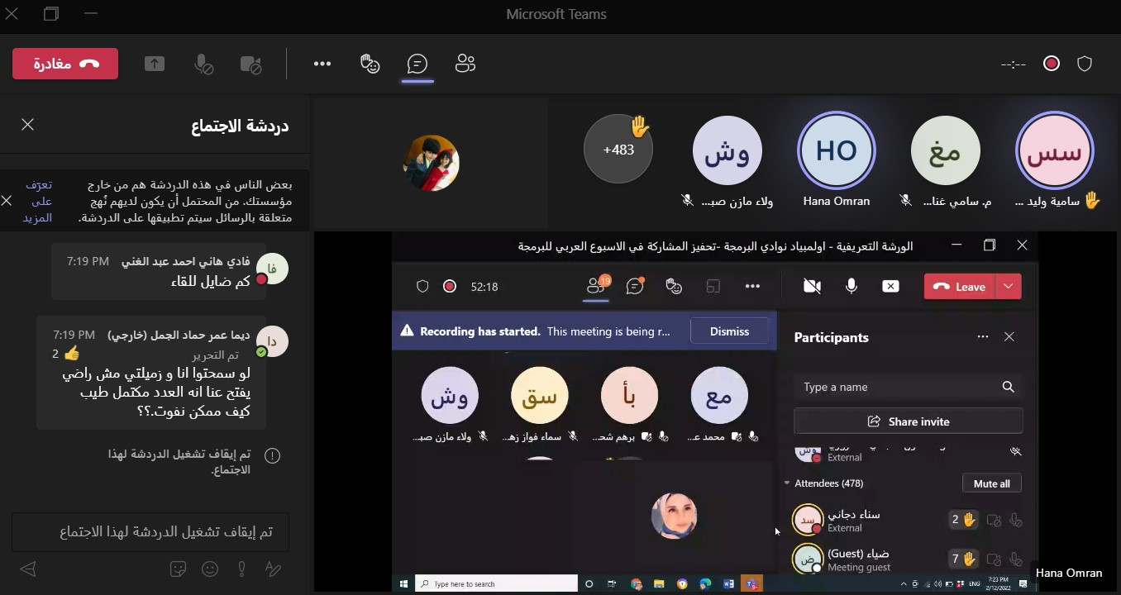Image resolution: width=1121 pixels, height=595 pixels.
Task: Open the More actions ellipsis menu
Action: point(322,64)
